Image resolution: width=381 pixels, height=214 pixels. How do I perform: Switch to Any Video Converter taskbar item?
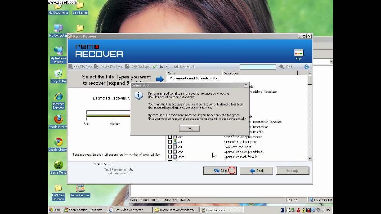(x=130, y=210)
